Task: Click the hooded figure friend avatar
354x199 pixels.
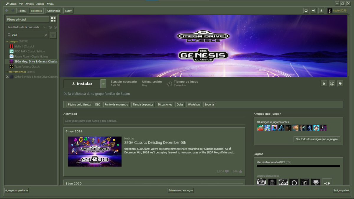Action: (281, 128)
